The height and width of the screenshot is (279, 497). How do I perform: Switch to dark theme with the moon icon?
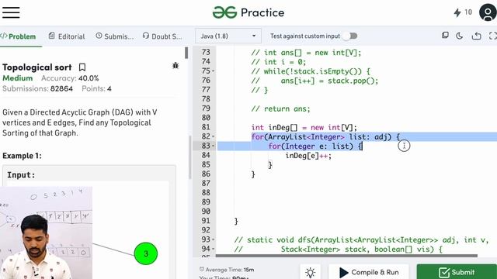click(x=459, y=36)
